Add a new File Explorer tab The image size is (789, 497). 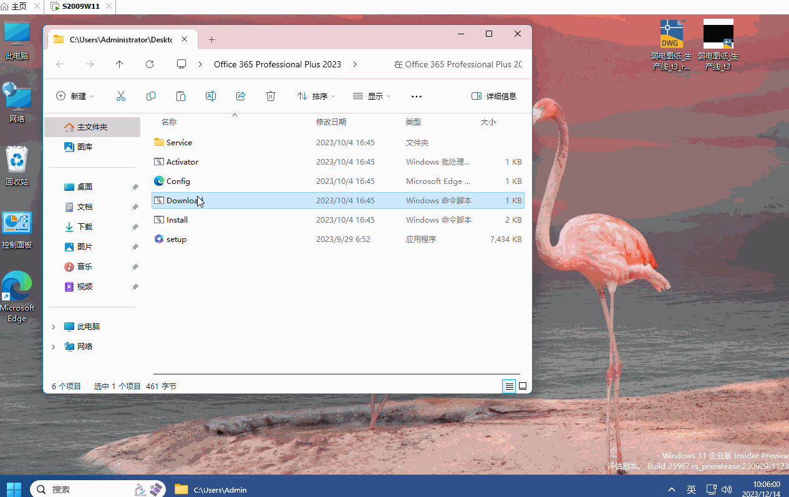211,39
